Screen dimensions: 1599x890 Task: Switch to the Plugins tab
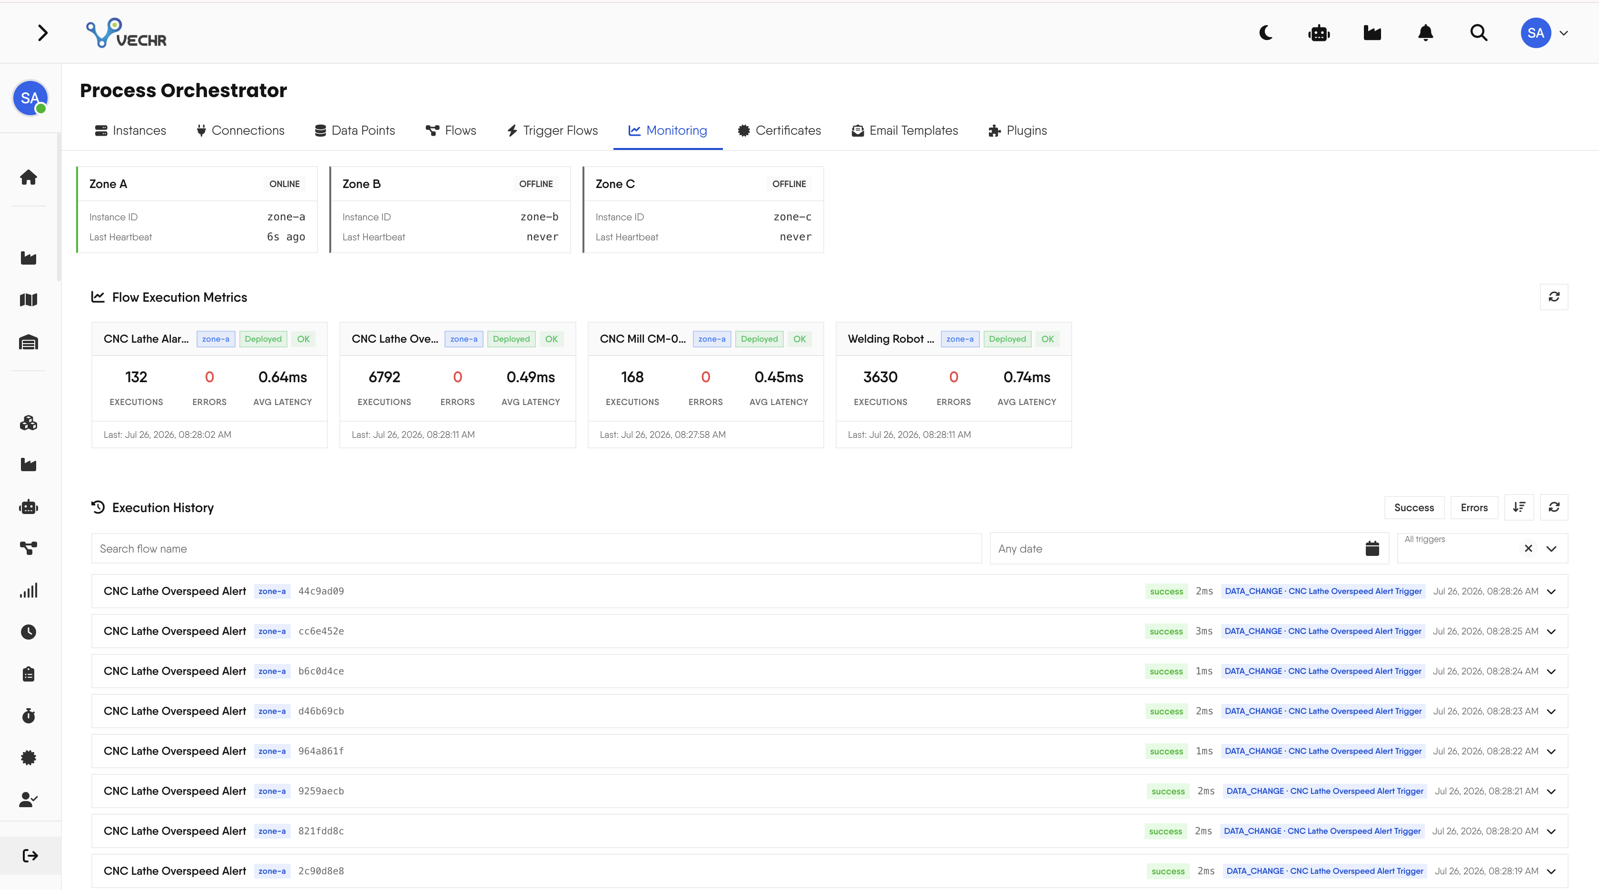[x=1017, y=130]
